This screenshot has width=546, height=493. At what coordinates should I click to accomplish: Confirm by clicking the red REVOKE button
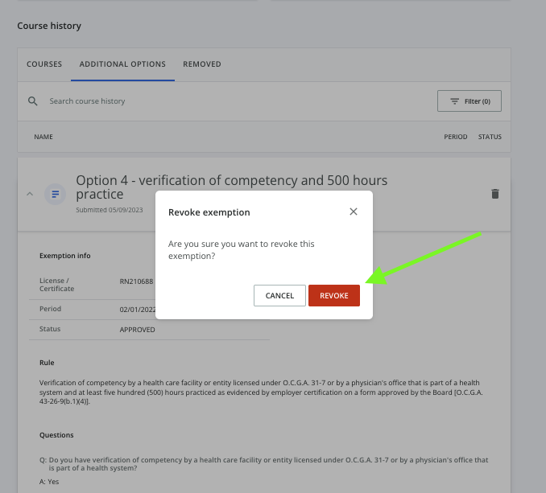(x=333, y=296)
